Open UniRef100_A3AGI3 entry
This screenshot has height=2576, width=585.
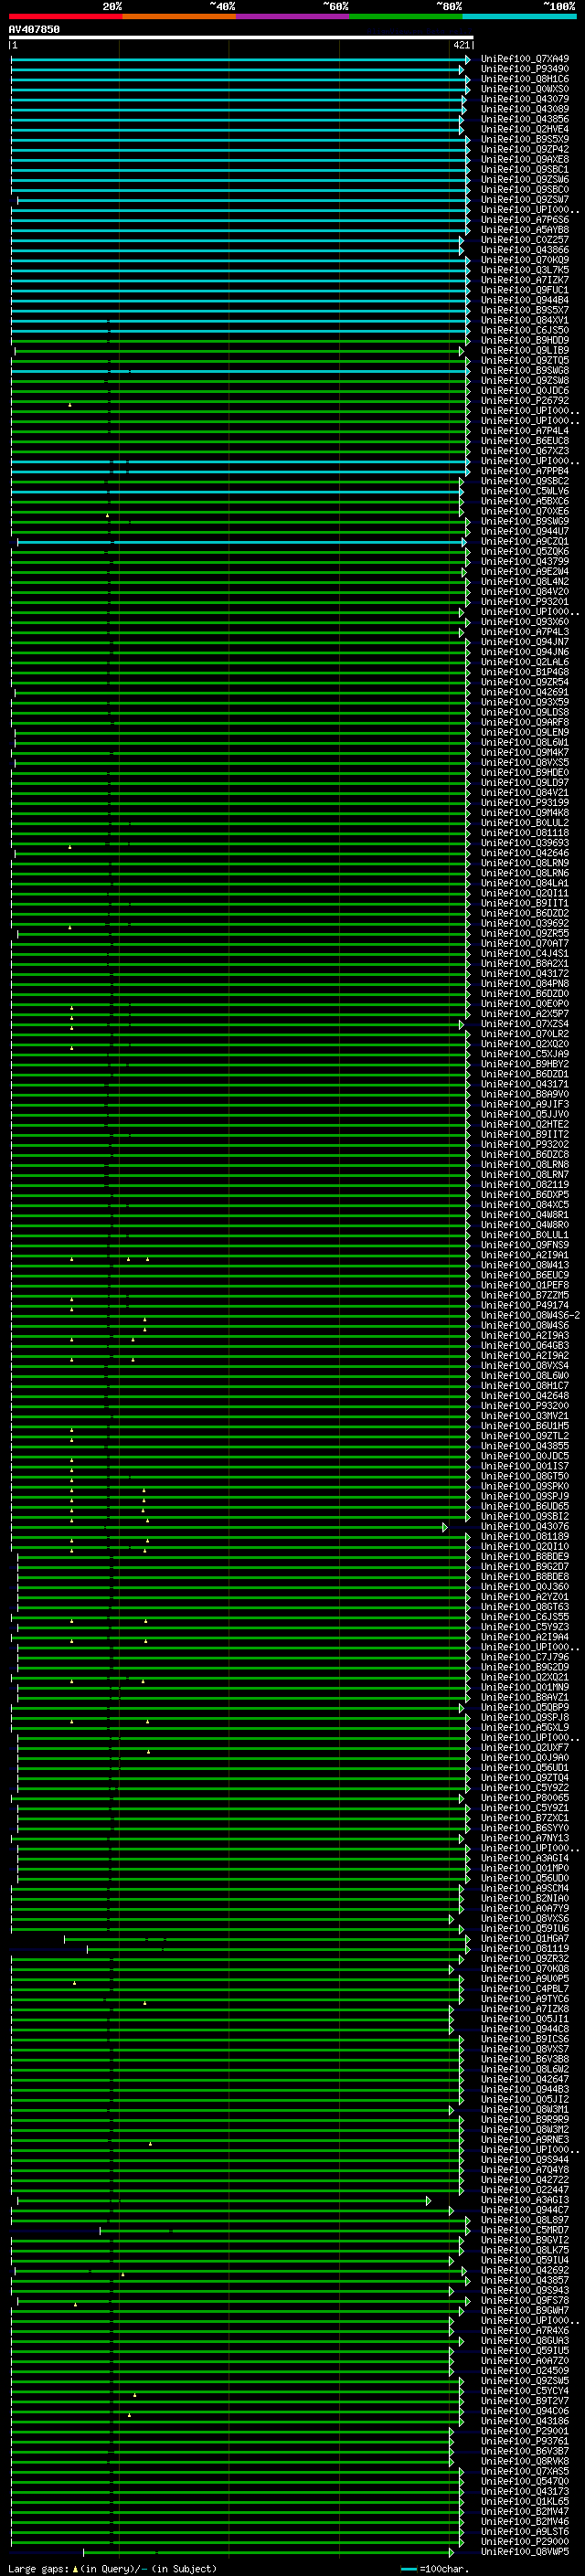[x=525, y=2200]
